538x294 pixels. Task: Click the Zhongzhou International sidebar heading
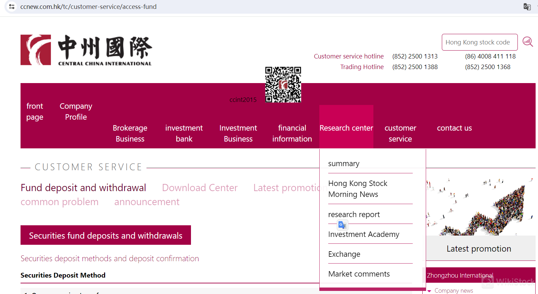pyautogui.click(x=460, y=275)
